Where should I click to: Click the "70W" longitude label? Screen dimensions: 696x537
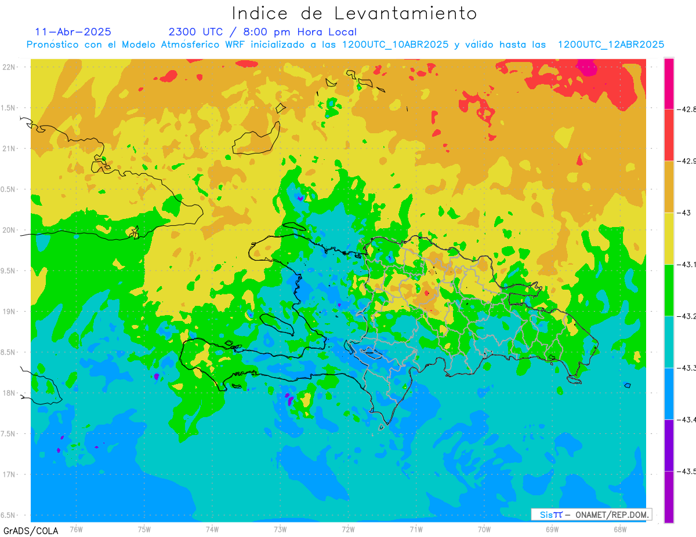[484, 529]
